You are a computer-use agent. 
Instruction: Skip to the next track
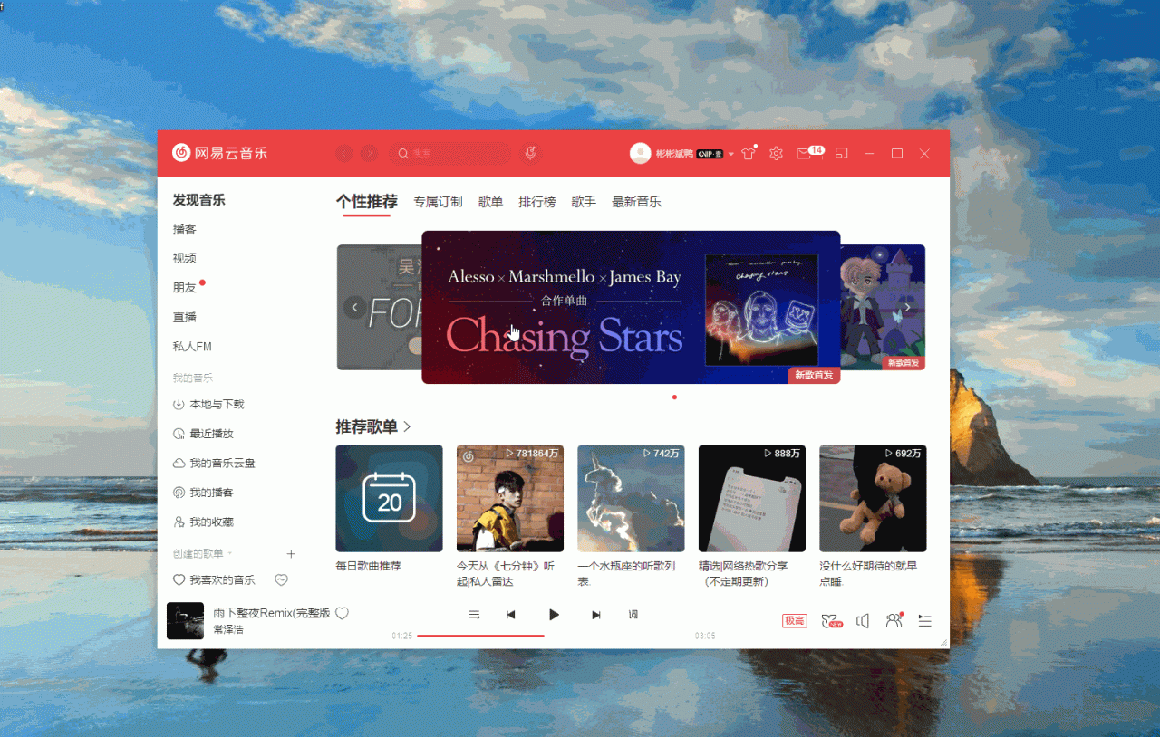tap(596, 615)
